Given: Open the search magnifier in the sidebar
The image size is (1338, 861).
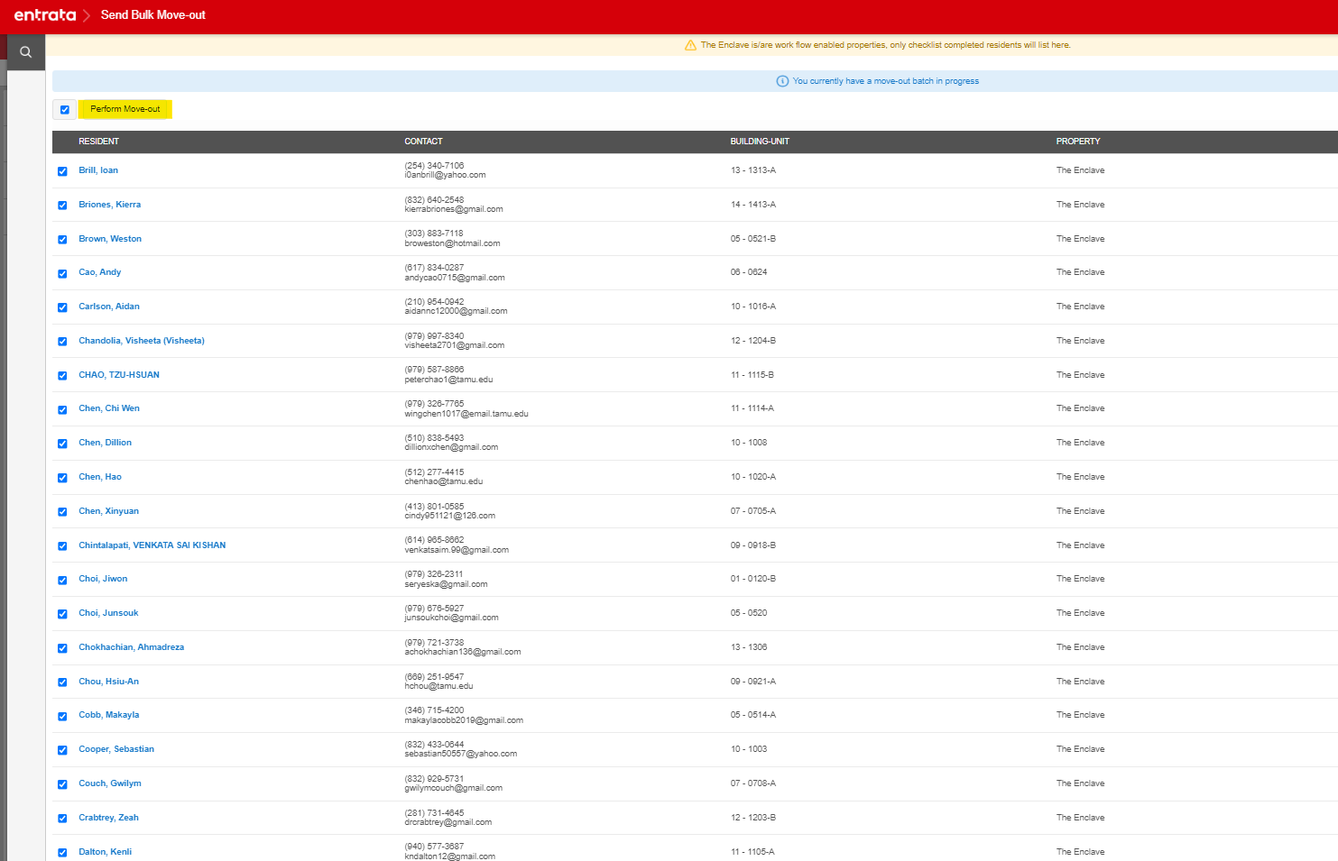Looking at the screenshot, I should tap(26, 52).
